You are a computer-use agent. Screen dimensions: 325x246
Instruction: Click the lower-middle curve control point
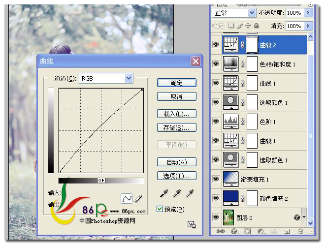[x=82, y=145]
